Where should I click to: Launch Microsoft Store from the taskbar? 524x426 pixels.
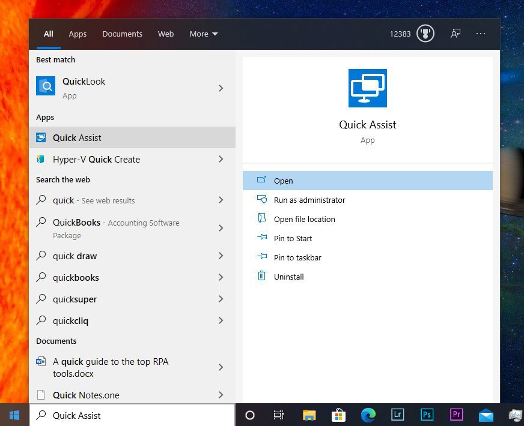pos(338,415)
